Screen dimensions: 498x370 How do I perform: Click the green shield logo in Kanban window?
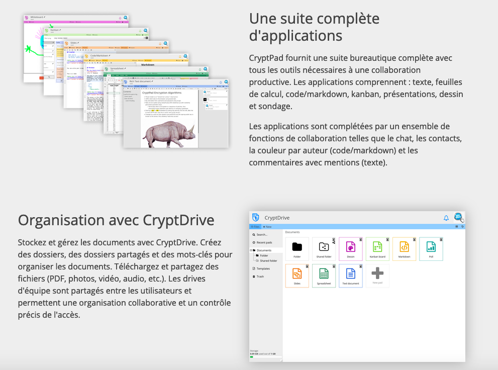point(46,31)
